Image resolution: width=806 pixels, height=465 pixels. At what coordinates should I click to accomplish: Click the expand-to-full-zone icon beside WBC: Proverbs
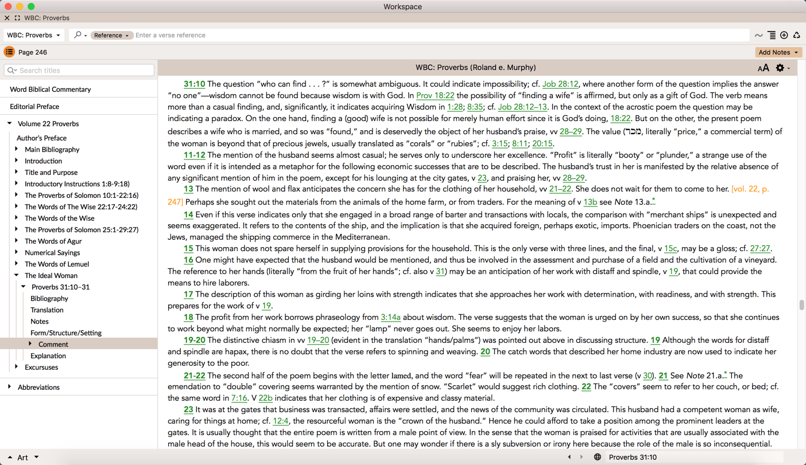[17, 18]
